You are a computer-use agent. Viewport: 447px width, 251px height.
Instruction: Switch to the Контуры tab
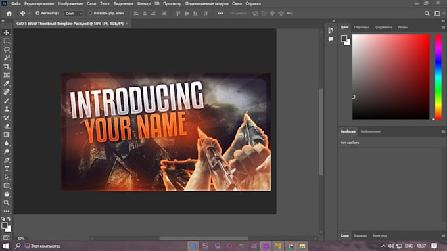click(379, 236)
